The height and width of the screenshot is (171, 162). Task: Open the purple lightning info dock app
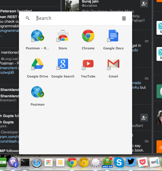[13, 162]
